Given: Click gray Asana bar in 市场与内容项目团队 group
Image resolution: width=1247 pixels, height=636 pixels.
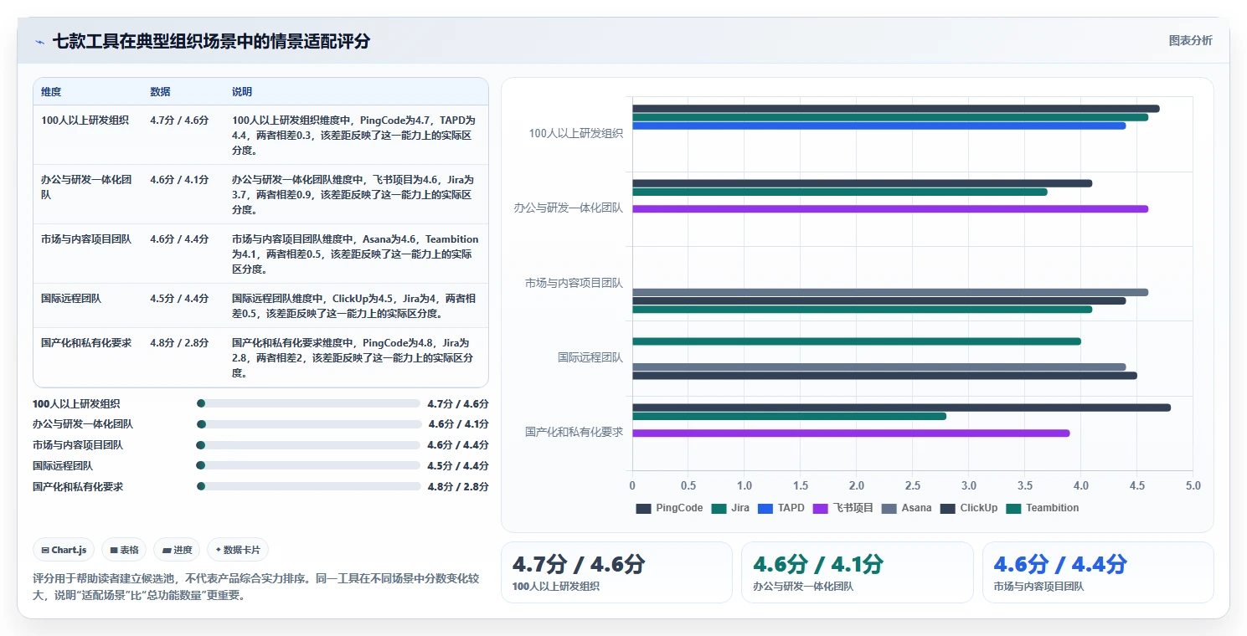Looking at the screenshot, I should click(x=890, y=292).
